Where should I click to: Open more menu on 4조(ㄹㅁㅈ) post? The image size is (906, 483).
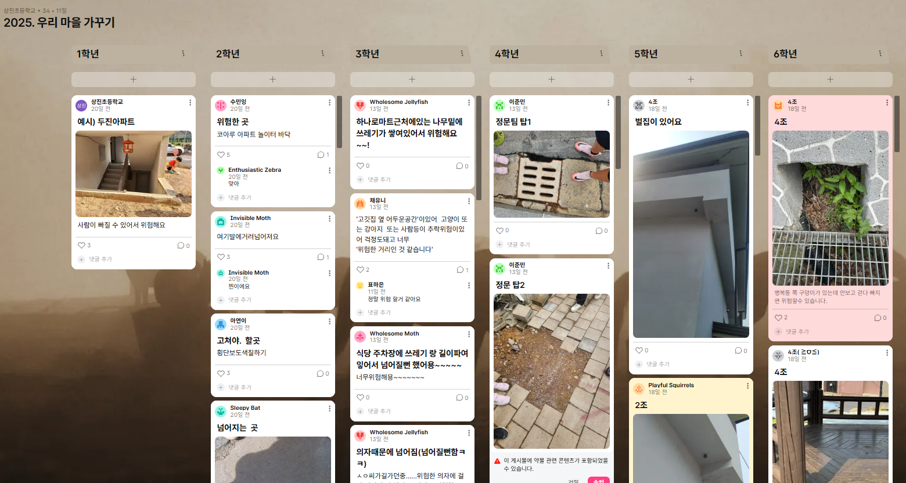(x=887, y=353)
